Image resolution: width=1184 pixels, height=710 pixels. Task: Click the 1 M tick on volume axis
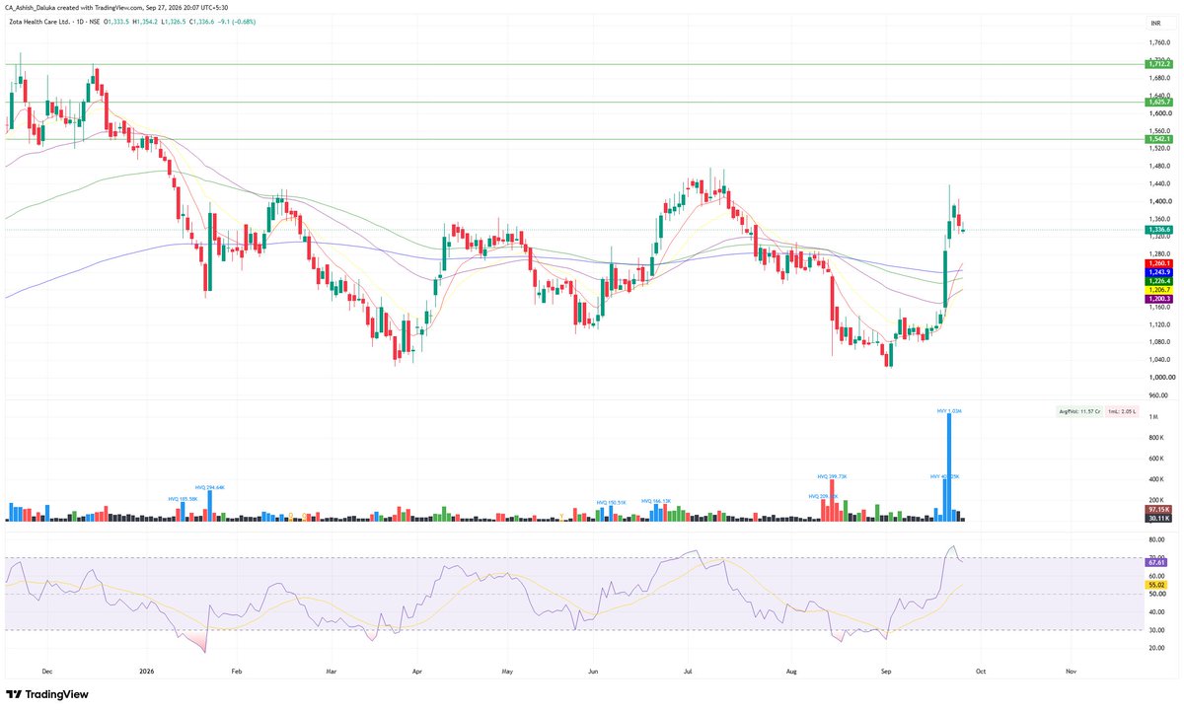click(1151, 417)
